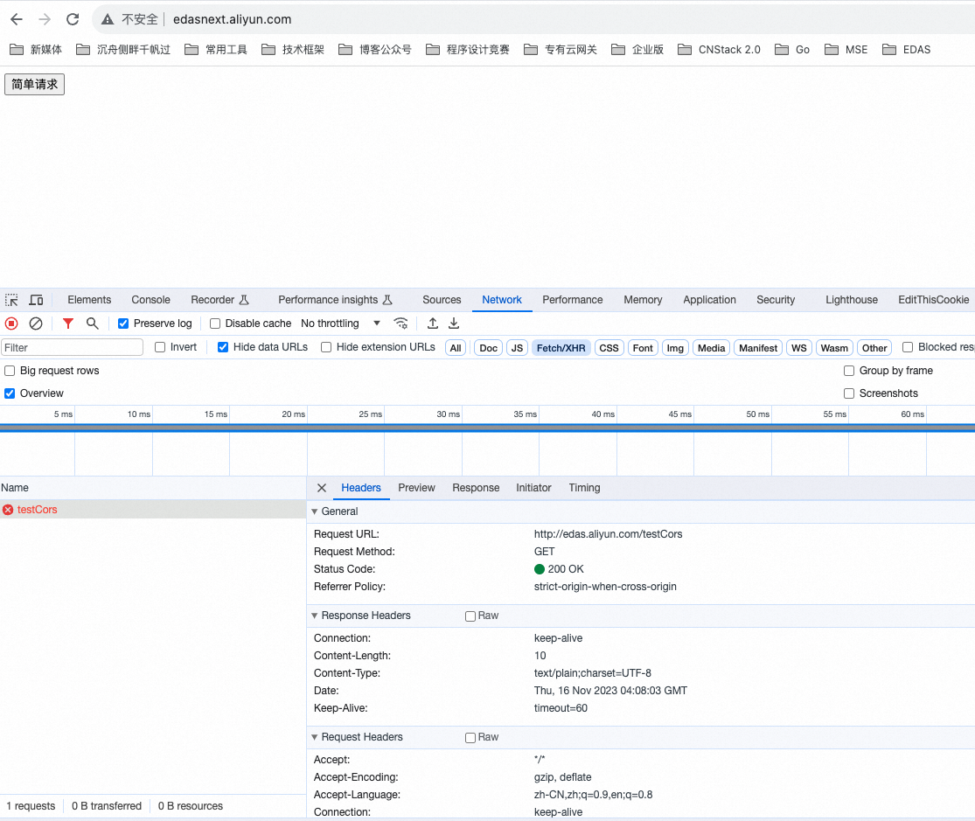Select the Fetch/XHR filter
Image resolution: width=975 pixels, height=821 pixels.
click(x=561, y=348)
